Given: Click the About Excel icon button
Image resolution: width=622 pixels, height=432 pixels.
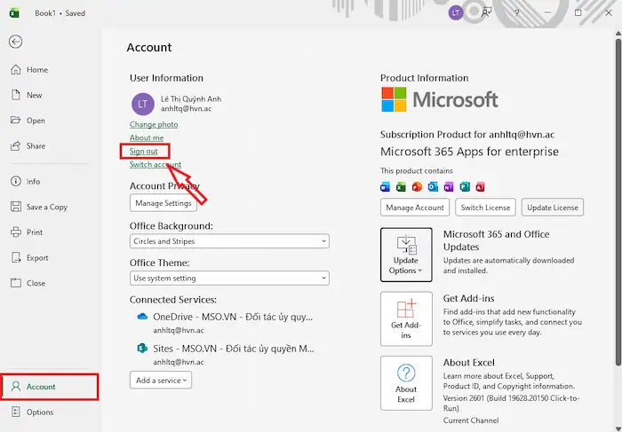Looking at the screenshot, I should click(x=406, y=383).
